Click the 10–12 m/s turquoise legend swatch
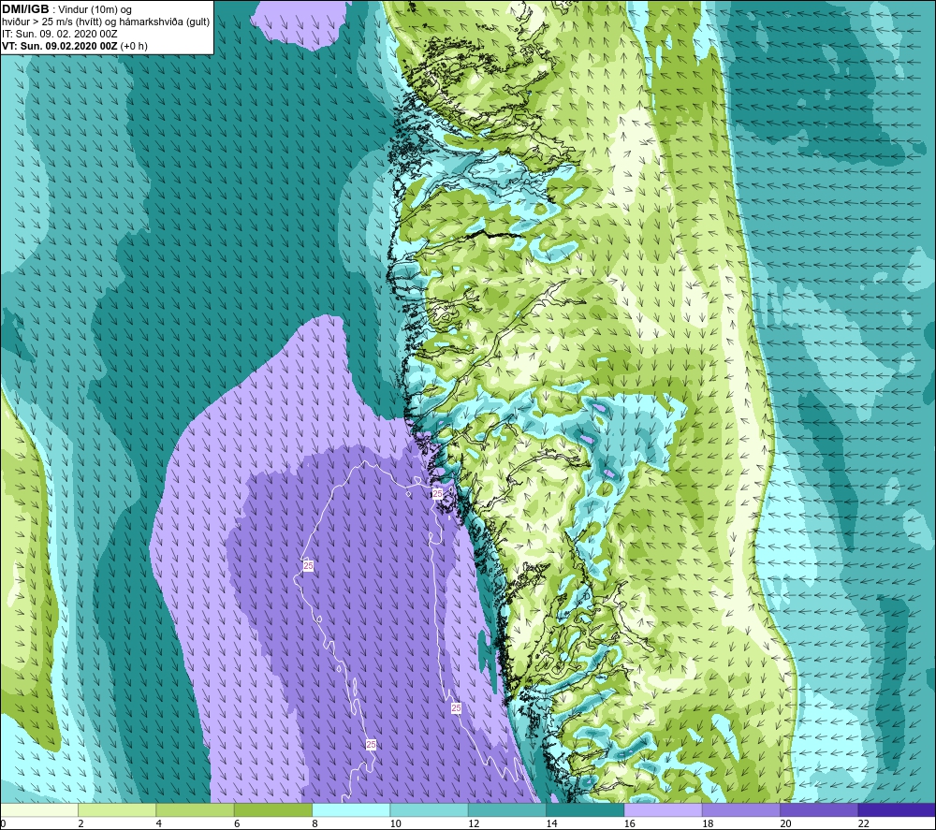 tap(430, 809)
